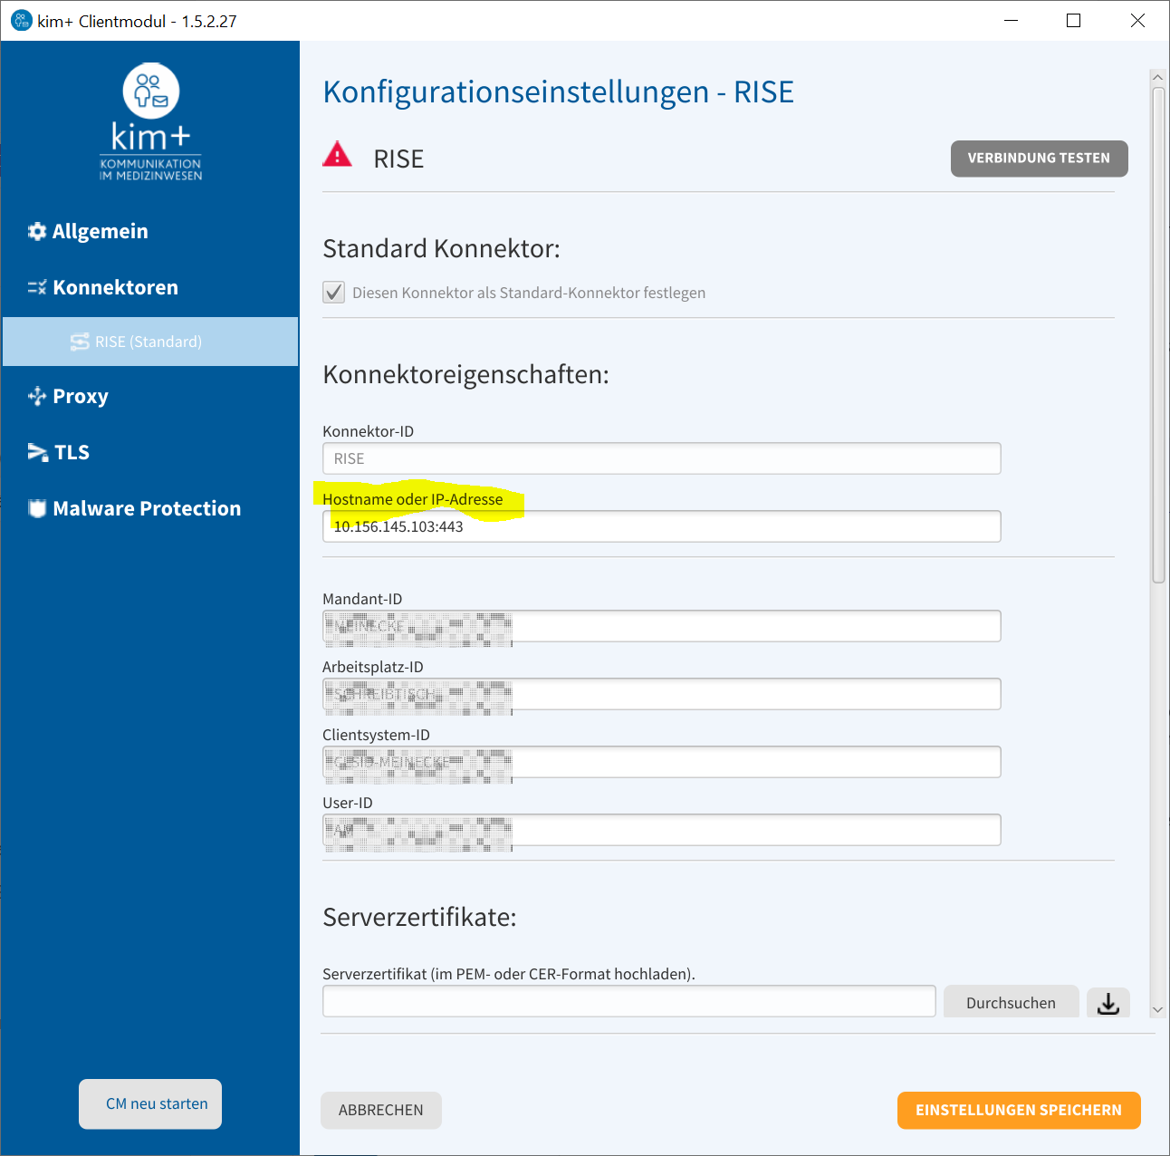Click the User-ID input field
The width and height of the screenshot is (1170, 1156).
coord(662,830)
